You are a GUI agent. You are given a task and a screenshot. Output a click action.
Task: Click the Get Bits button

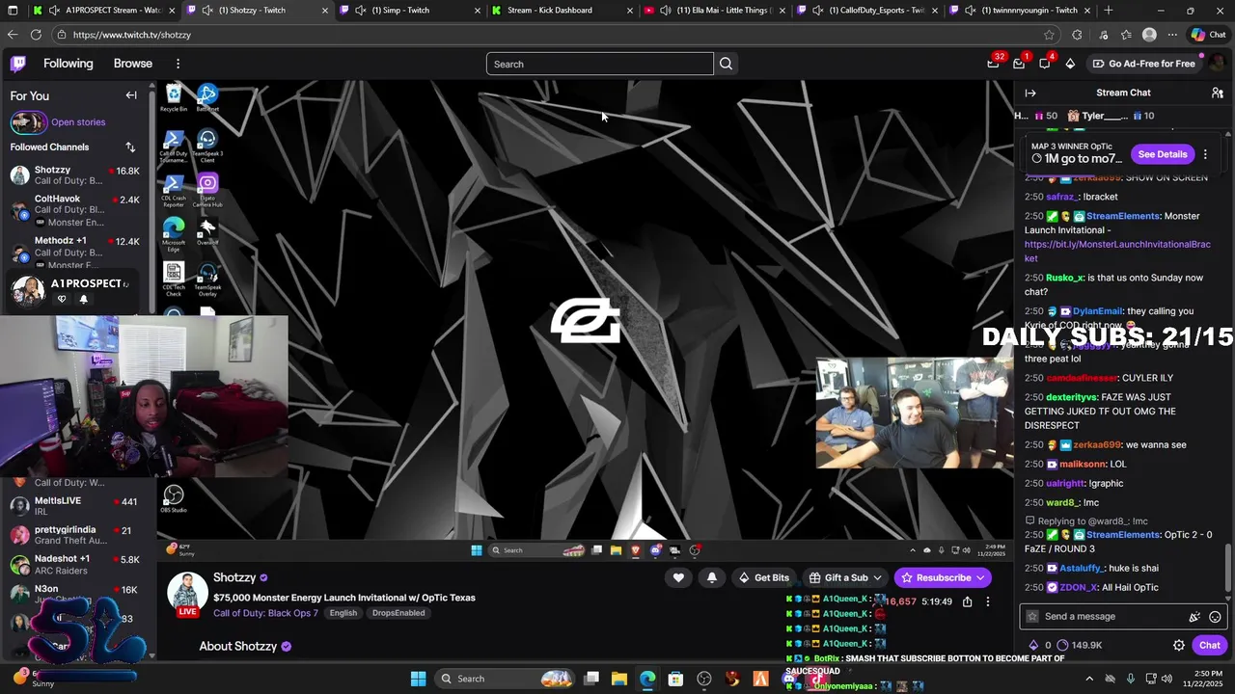tap(763, 577)
